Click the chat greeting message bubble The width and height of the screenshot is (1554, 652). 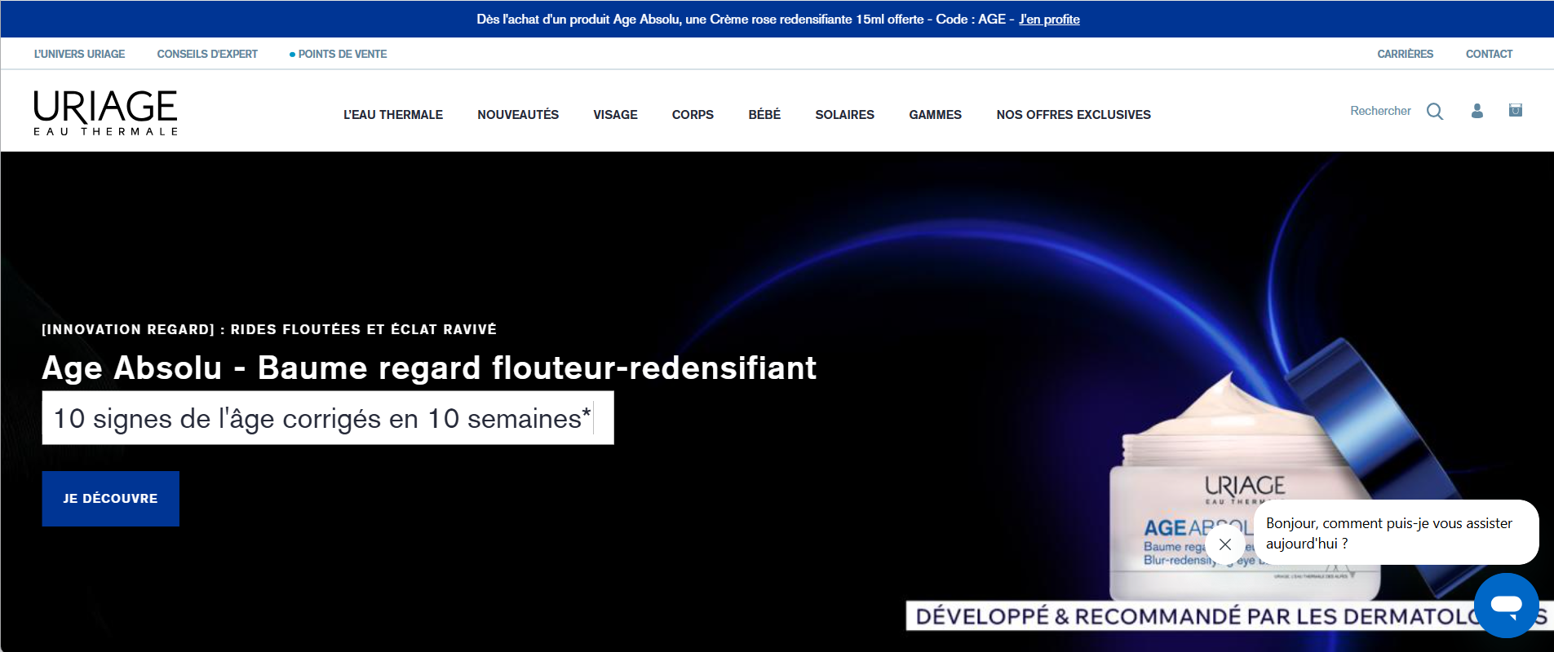(1396, 533)
